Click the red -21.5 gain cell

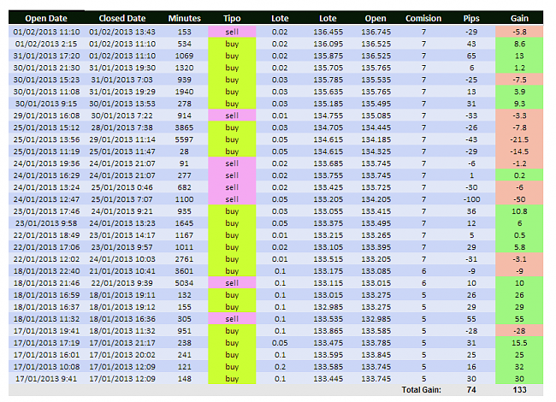coord(519,139)
